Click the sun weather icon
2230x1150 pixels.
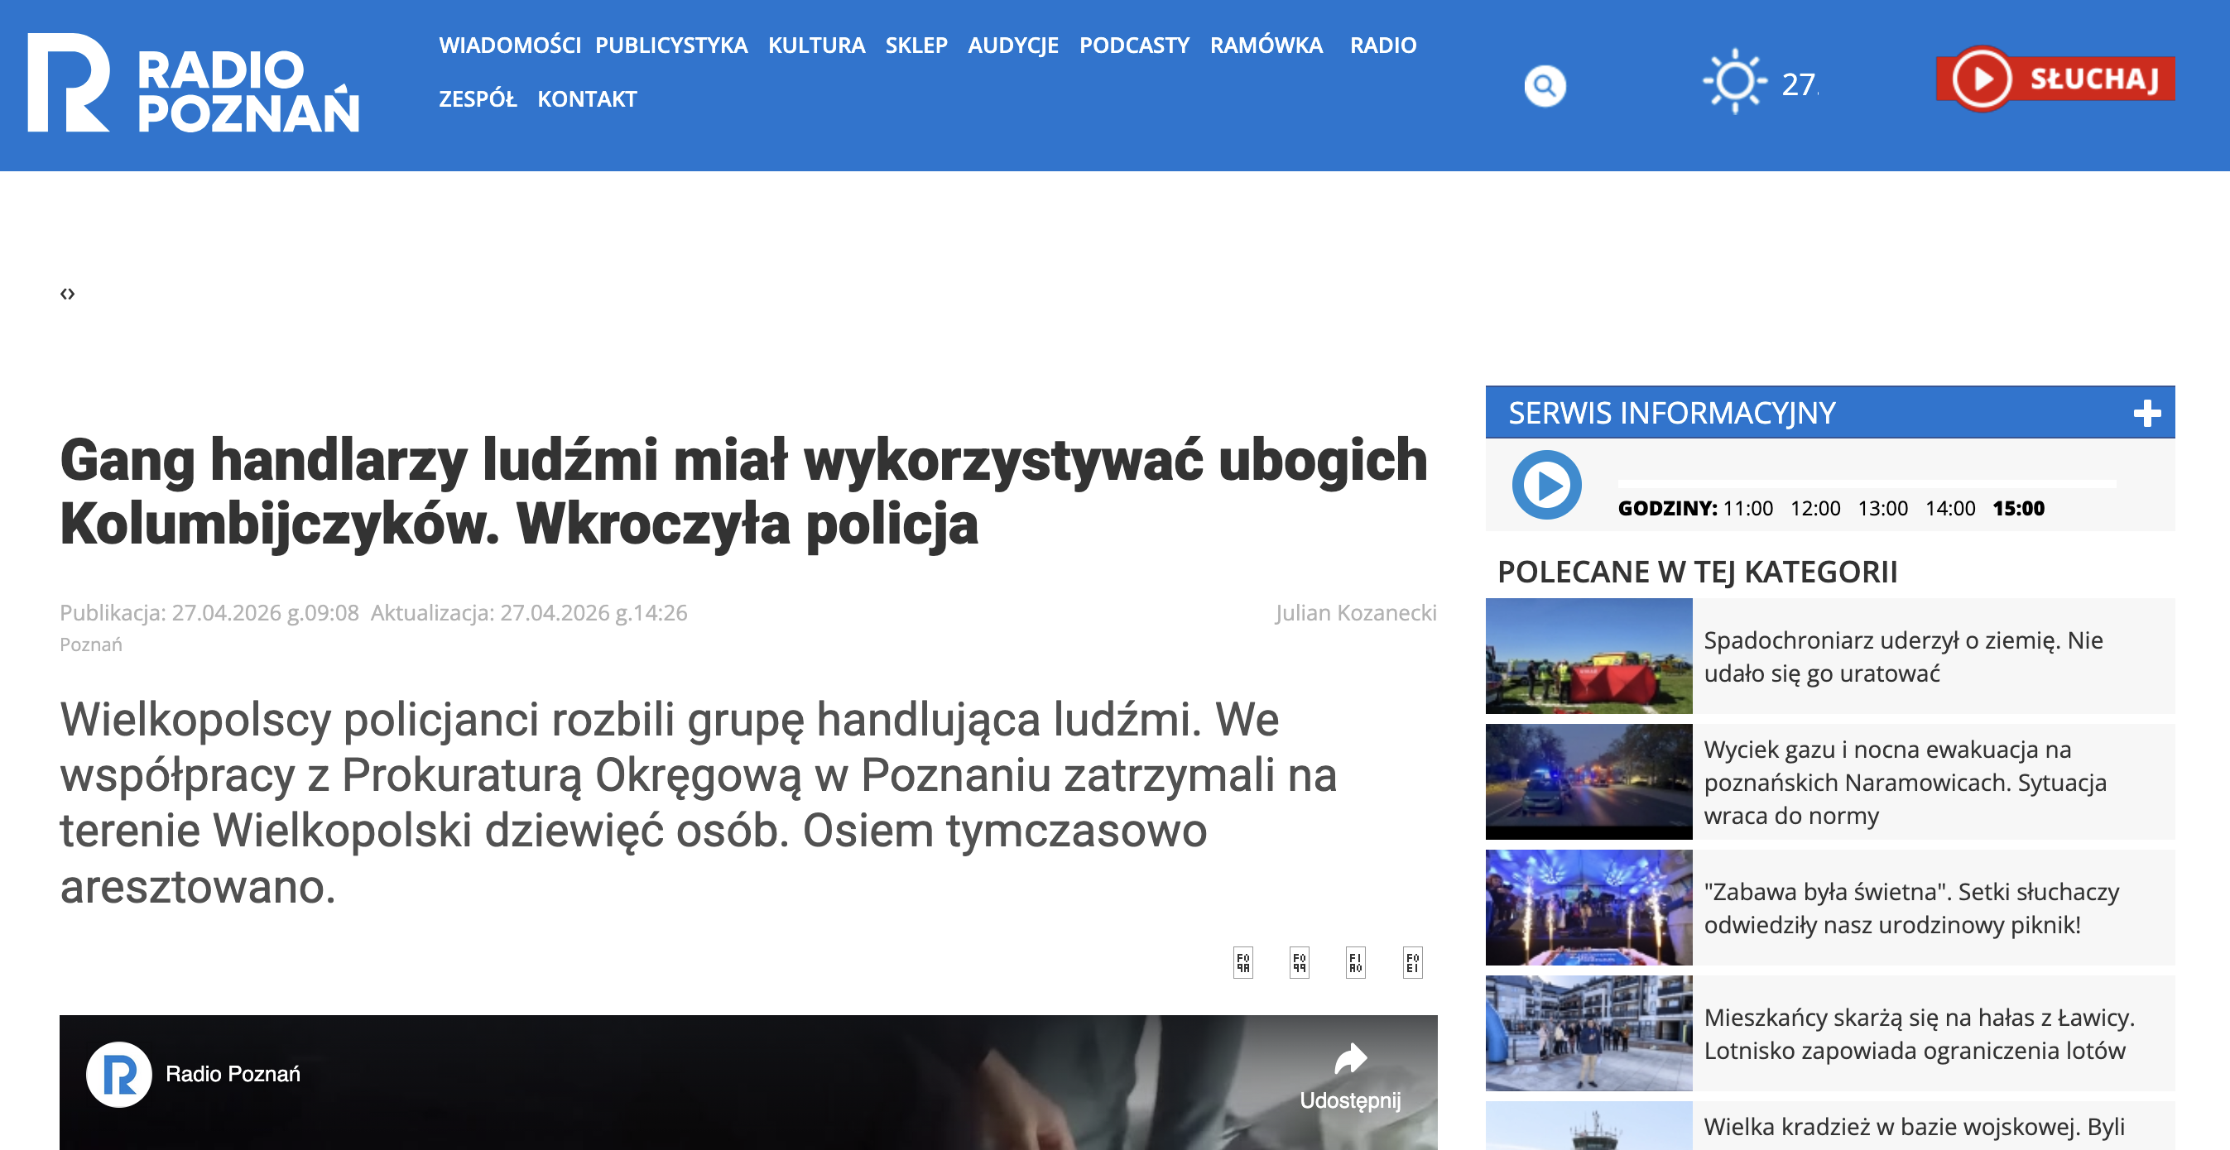pos(1734,82)
